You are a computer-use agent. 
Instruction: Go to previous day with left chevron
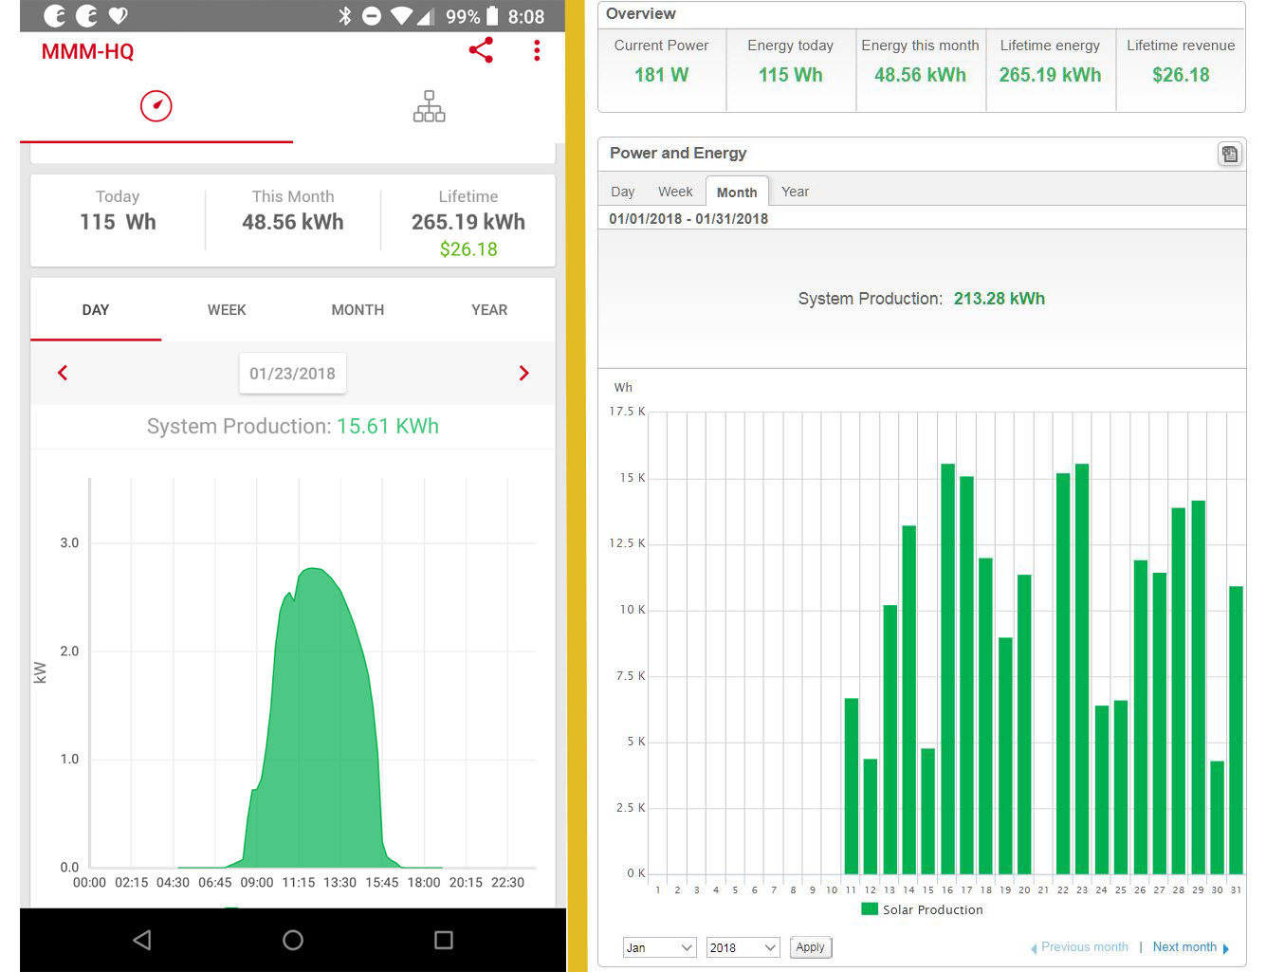[63, 373]
